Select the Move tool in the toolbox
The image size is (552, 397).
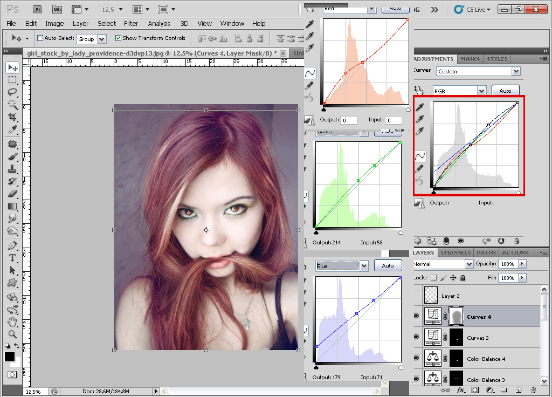pyautogui.click(x=13, y=67)
